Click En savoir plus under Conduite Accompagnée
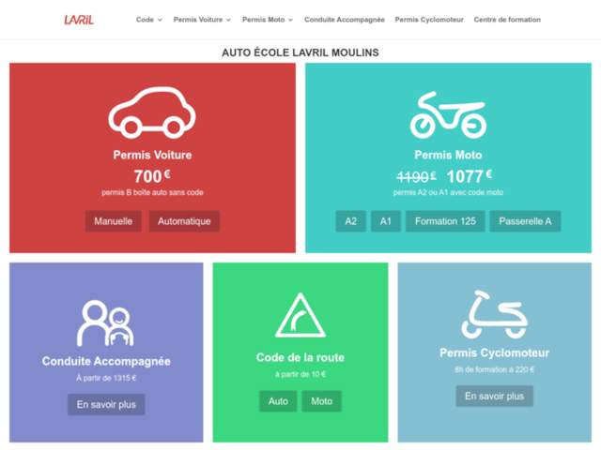Viewport: 601px width, 450px height. point(106,404)
